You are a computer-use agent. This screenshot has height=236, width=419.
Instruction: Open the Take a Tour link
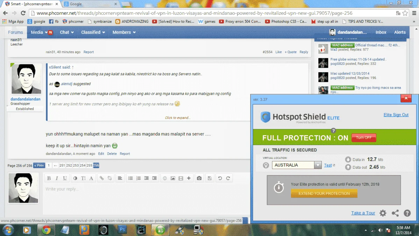coord(363,213)
